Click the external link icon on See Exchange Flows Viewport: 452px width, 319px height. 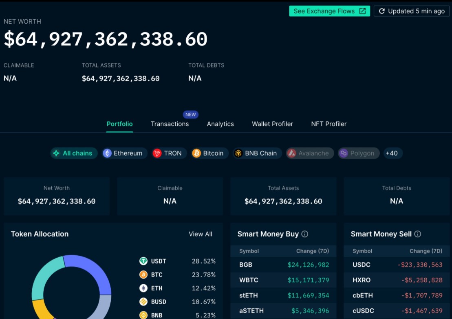[x=362, y=11]
